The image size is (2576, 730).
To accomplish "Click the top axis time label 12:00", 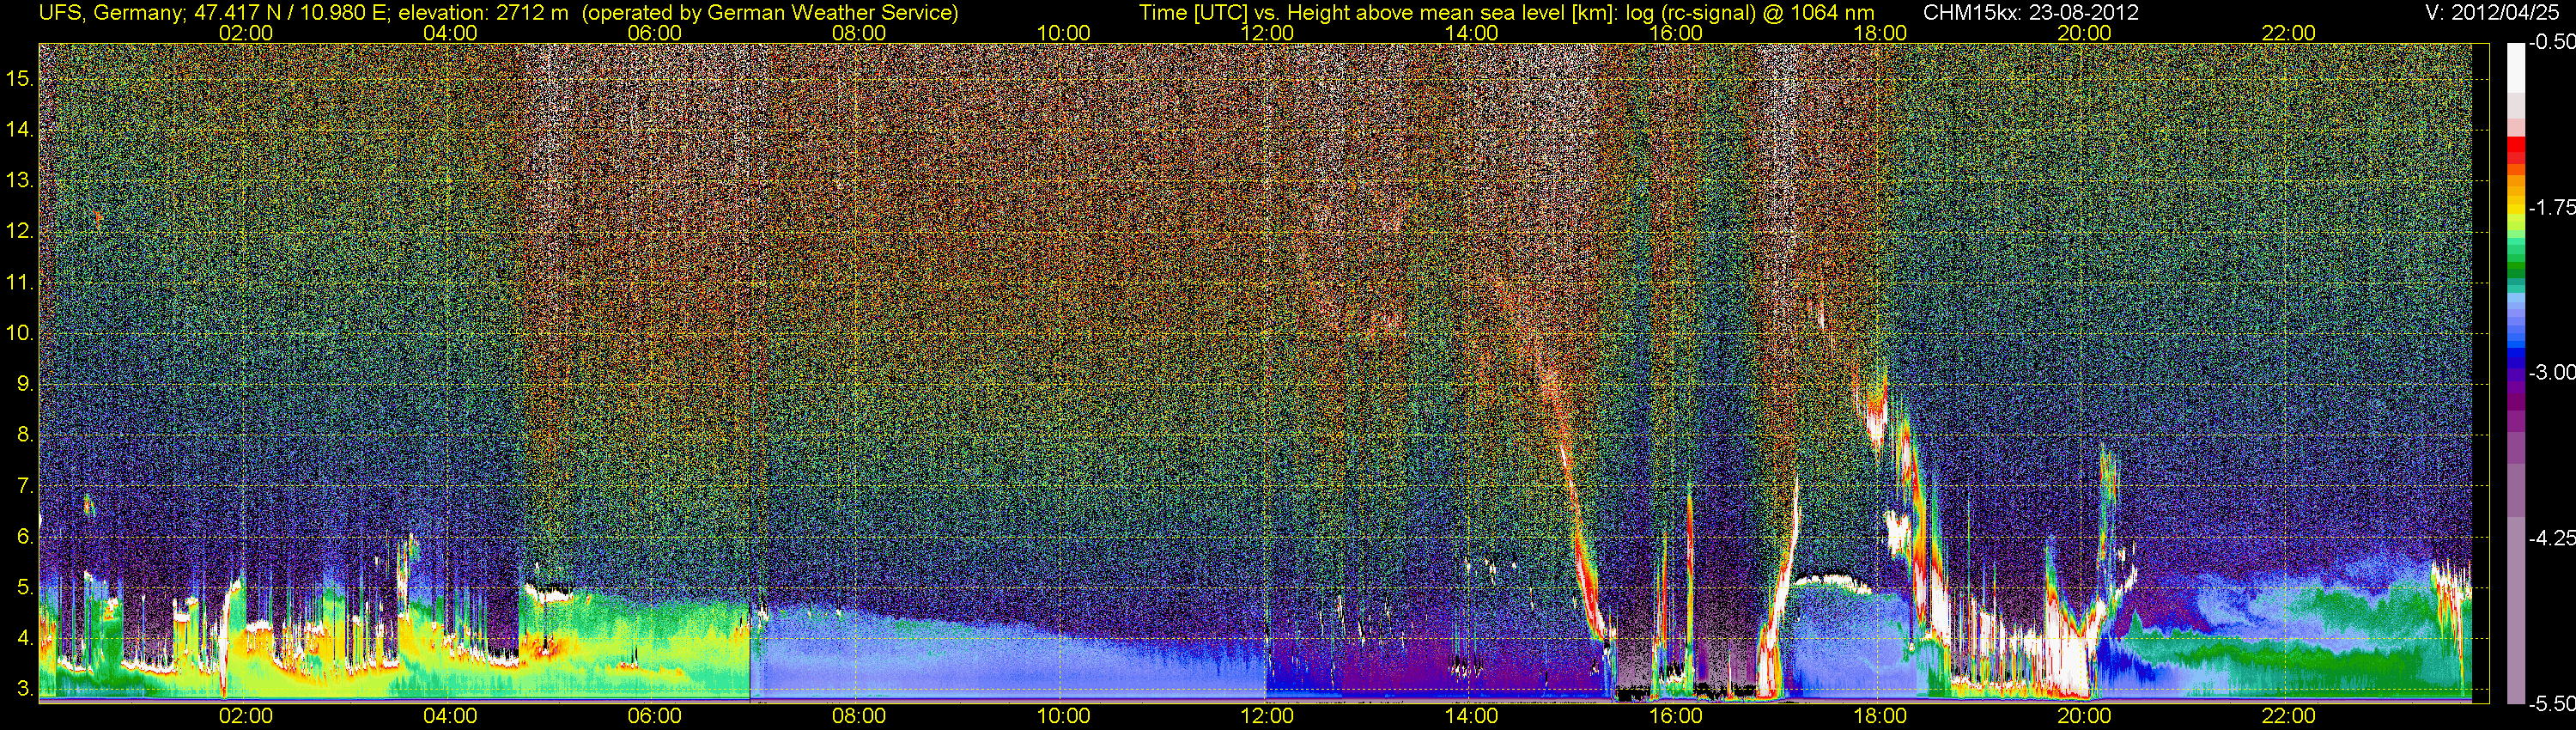I will coord(1267,33).
